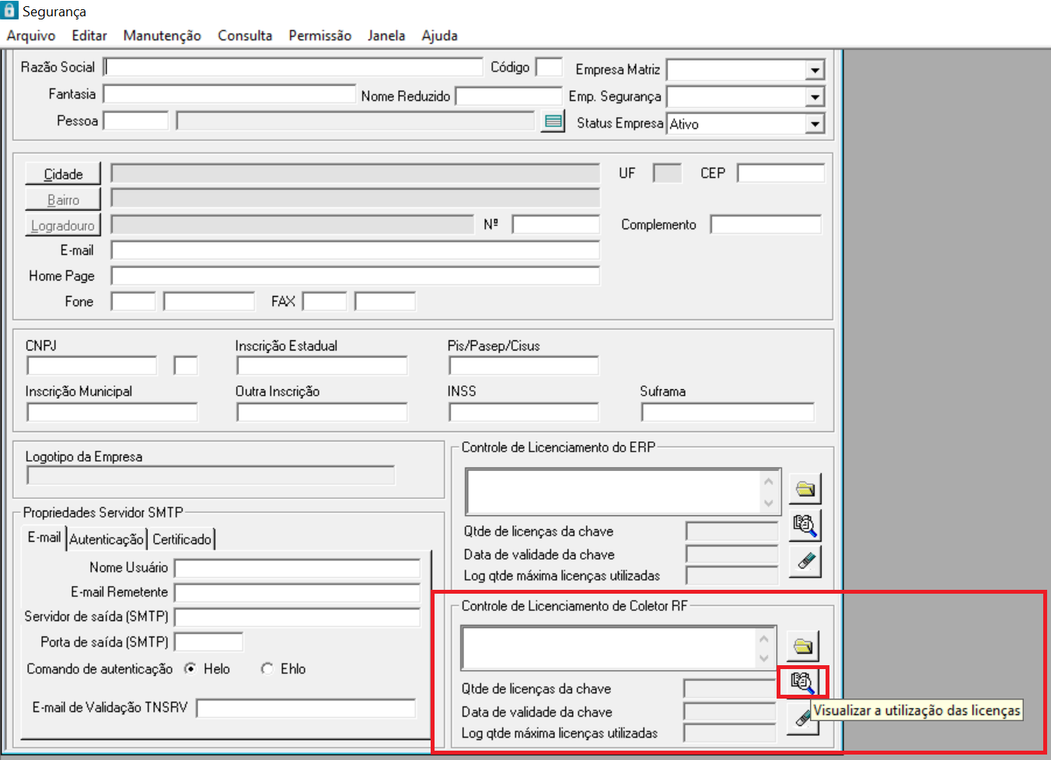Click the Segurança app lock icon

9,11
